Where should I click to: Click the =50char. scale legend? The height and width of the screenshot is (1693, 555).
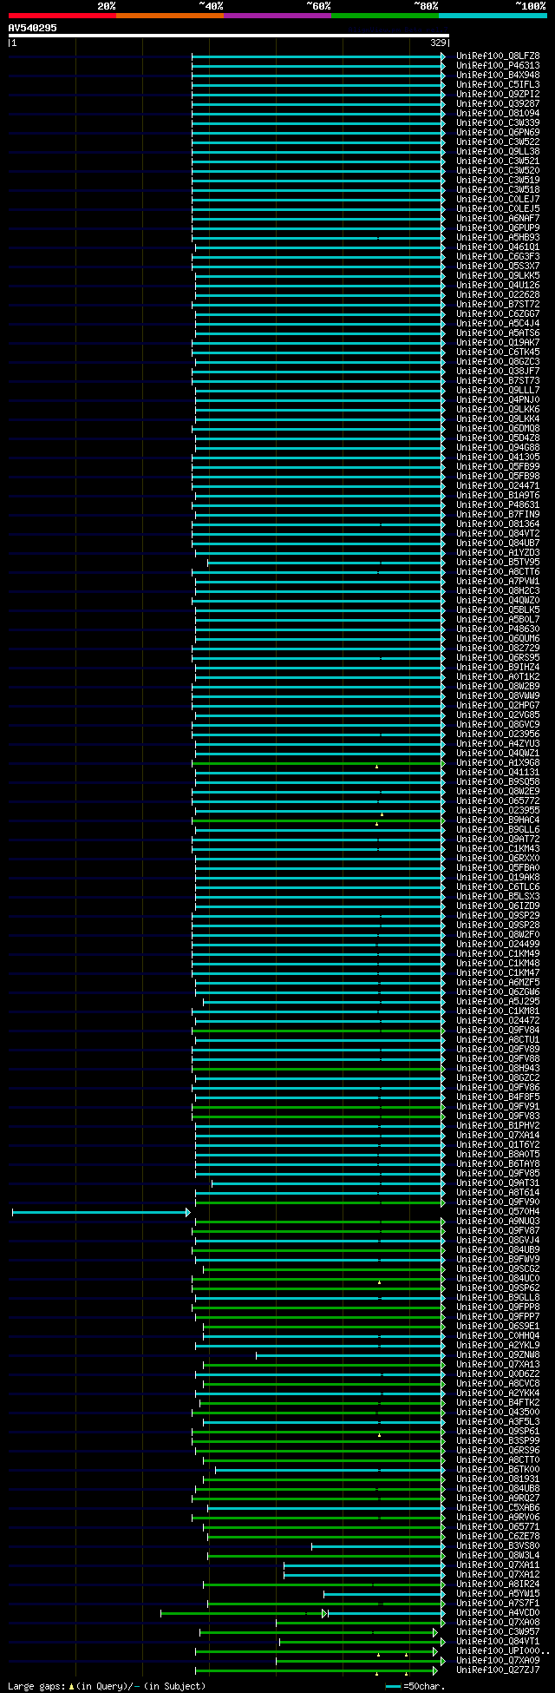pyautogui.click(x=415, y=1685)
